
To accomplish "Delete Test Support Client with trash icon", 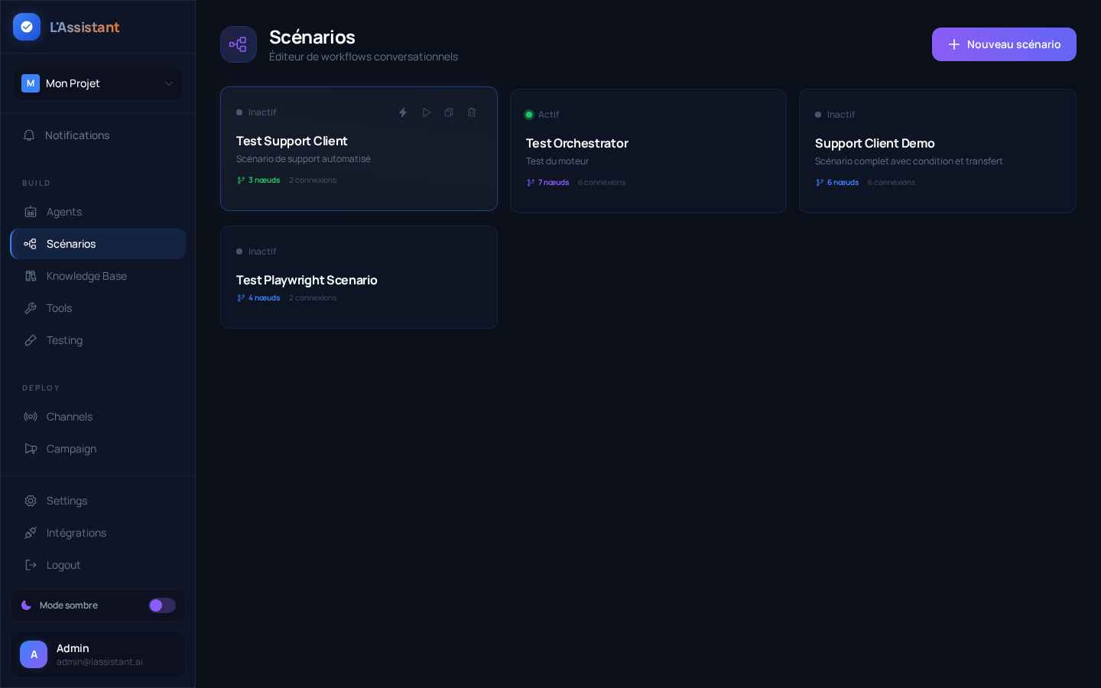I will (472, 112).
